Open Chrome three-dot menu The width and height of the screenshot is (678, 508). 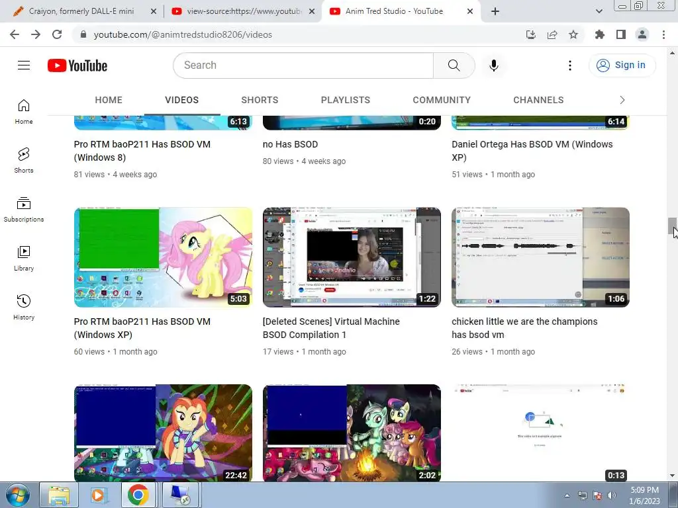coord(663,34)
